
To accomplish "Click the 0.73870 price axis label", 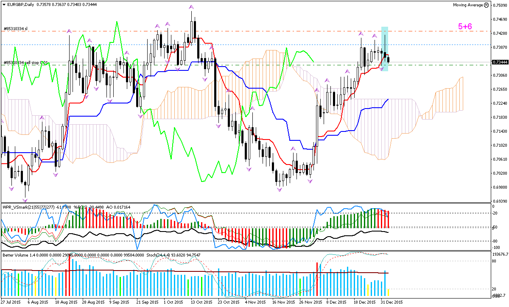I will point(500,47).
